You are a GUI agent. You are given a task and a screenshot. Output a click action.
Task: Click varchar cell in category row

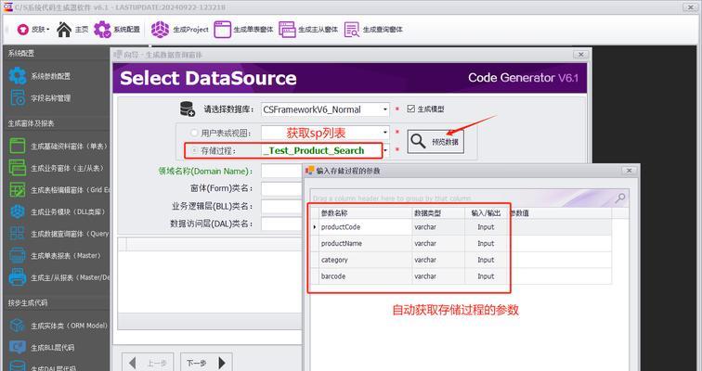pyautogui.click(x=438, y=260)
